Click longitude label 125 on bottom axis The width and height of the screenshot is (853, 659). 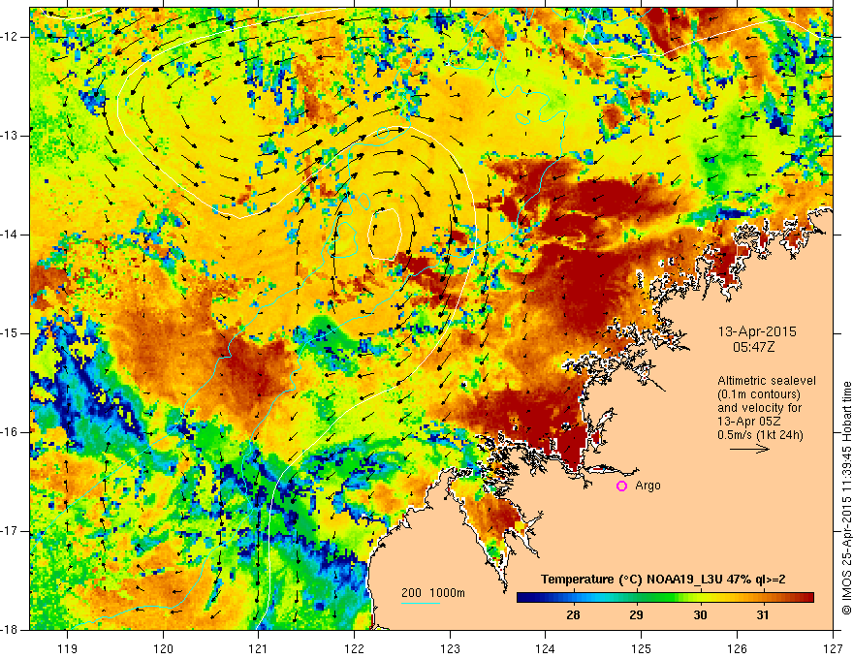642,648
